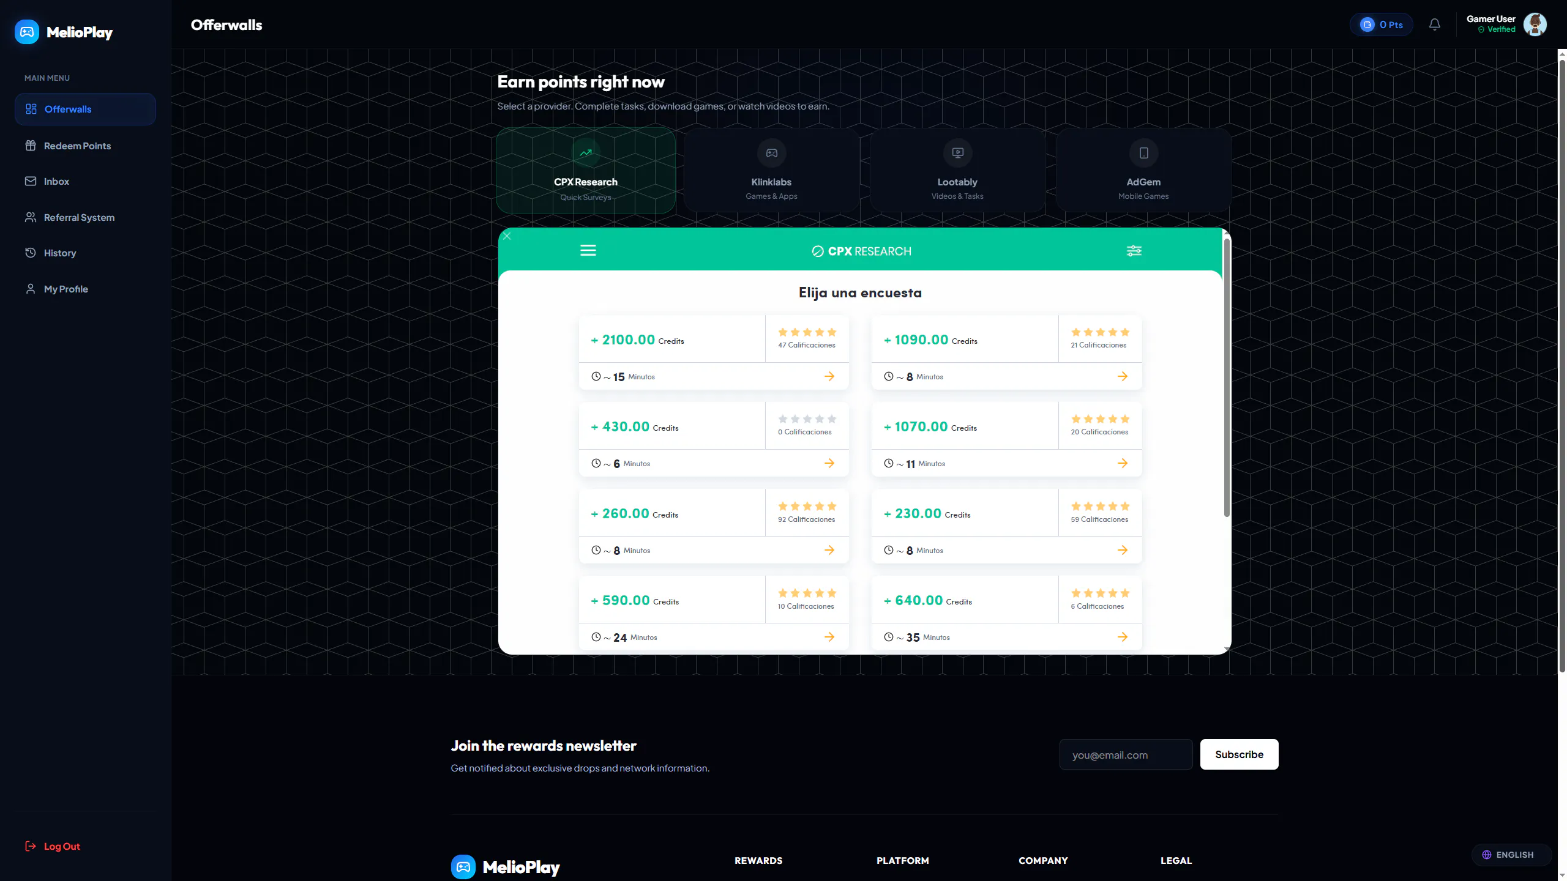This screenshot has width=1567, height=881.
Task: Start the 1070.00 Credits survey arrow
Action: (x=1122, y=463)
